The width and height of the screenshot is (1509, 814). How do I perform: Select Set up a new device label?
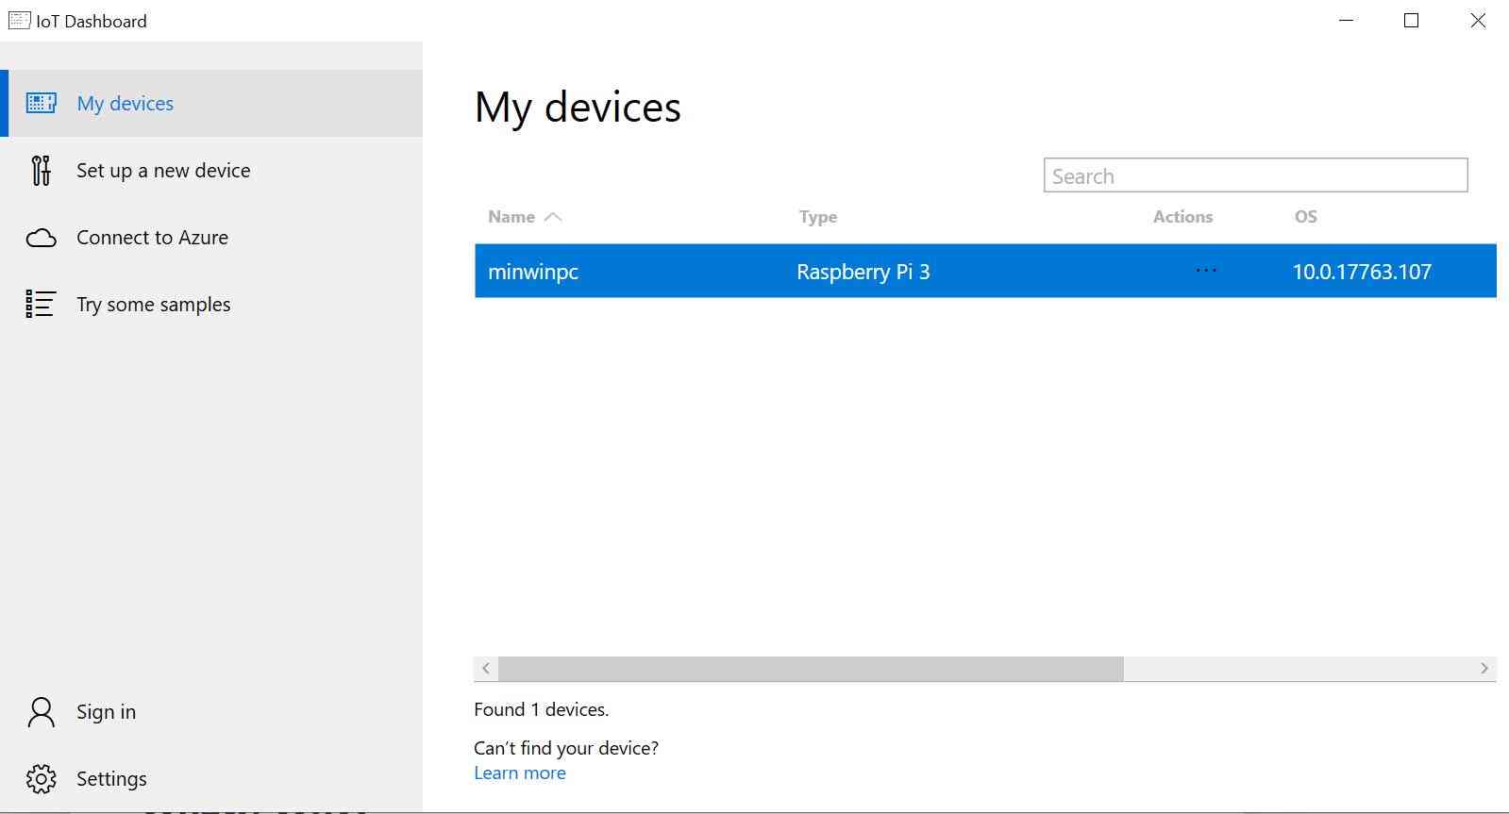point(163,171)
